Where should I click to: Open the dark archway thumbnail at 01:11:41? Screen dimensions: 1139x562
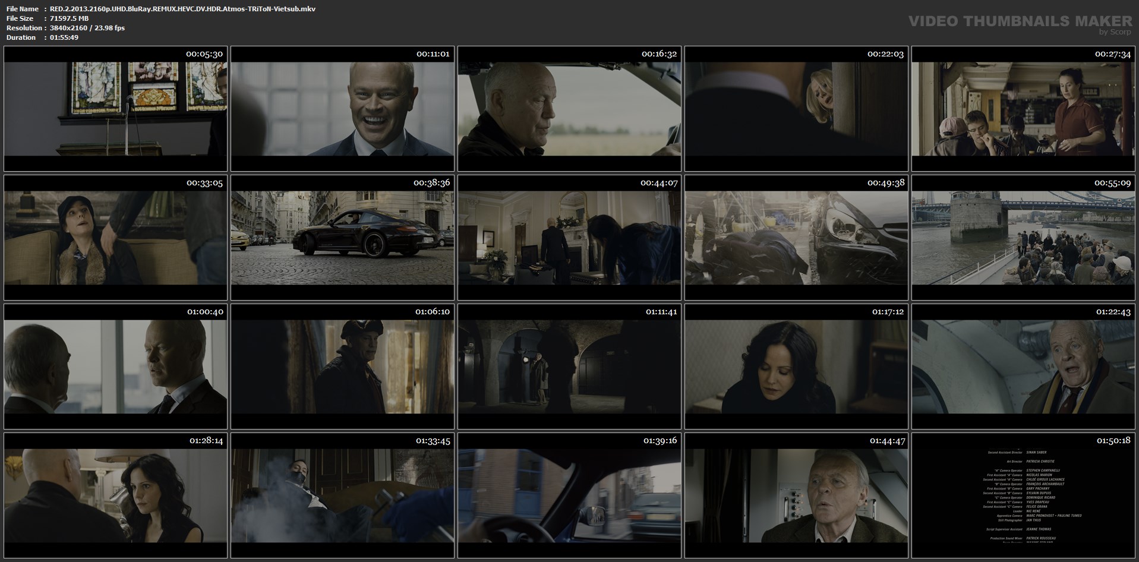pyautogui.click(x=569, y=367)
